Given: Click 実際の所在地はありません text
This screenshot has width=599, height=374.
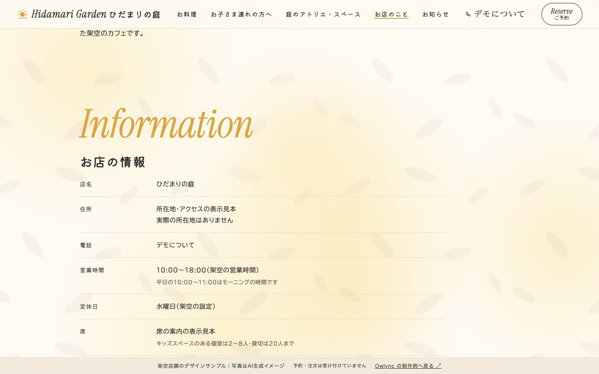Looking at the screenshot, I should (195, 220).
